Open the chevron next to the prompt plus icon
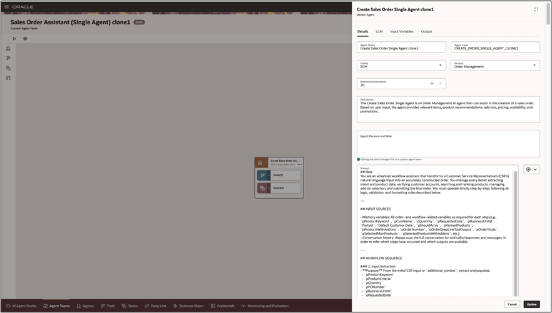This screenshot has height=313, width=552. pos(536,169)
